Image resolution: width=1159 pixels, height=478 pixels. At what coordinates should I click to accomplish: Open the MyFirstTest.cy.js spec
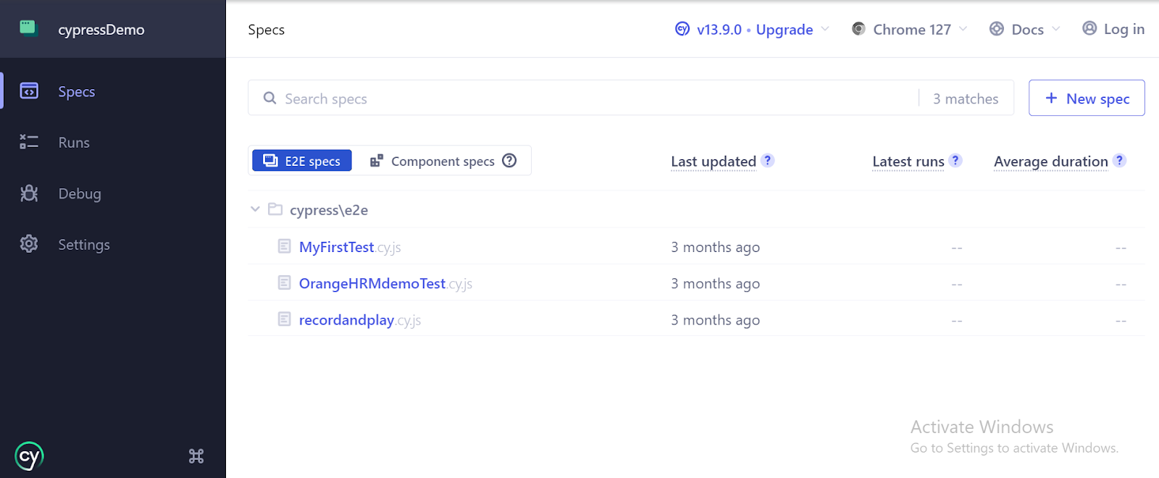[x=350, y=247]
